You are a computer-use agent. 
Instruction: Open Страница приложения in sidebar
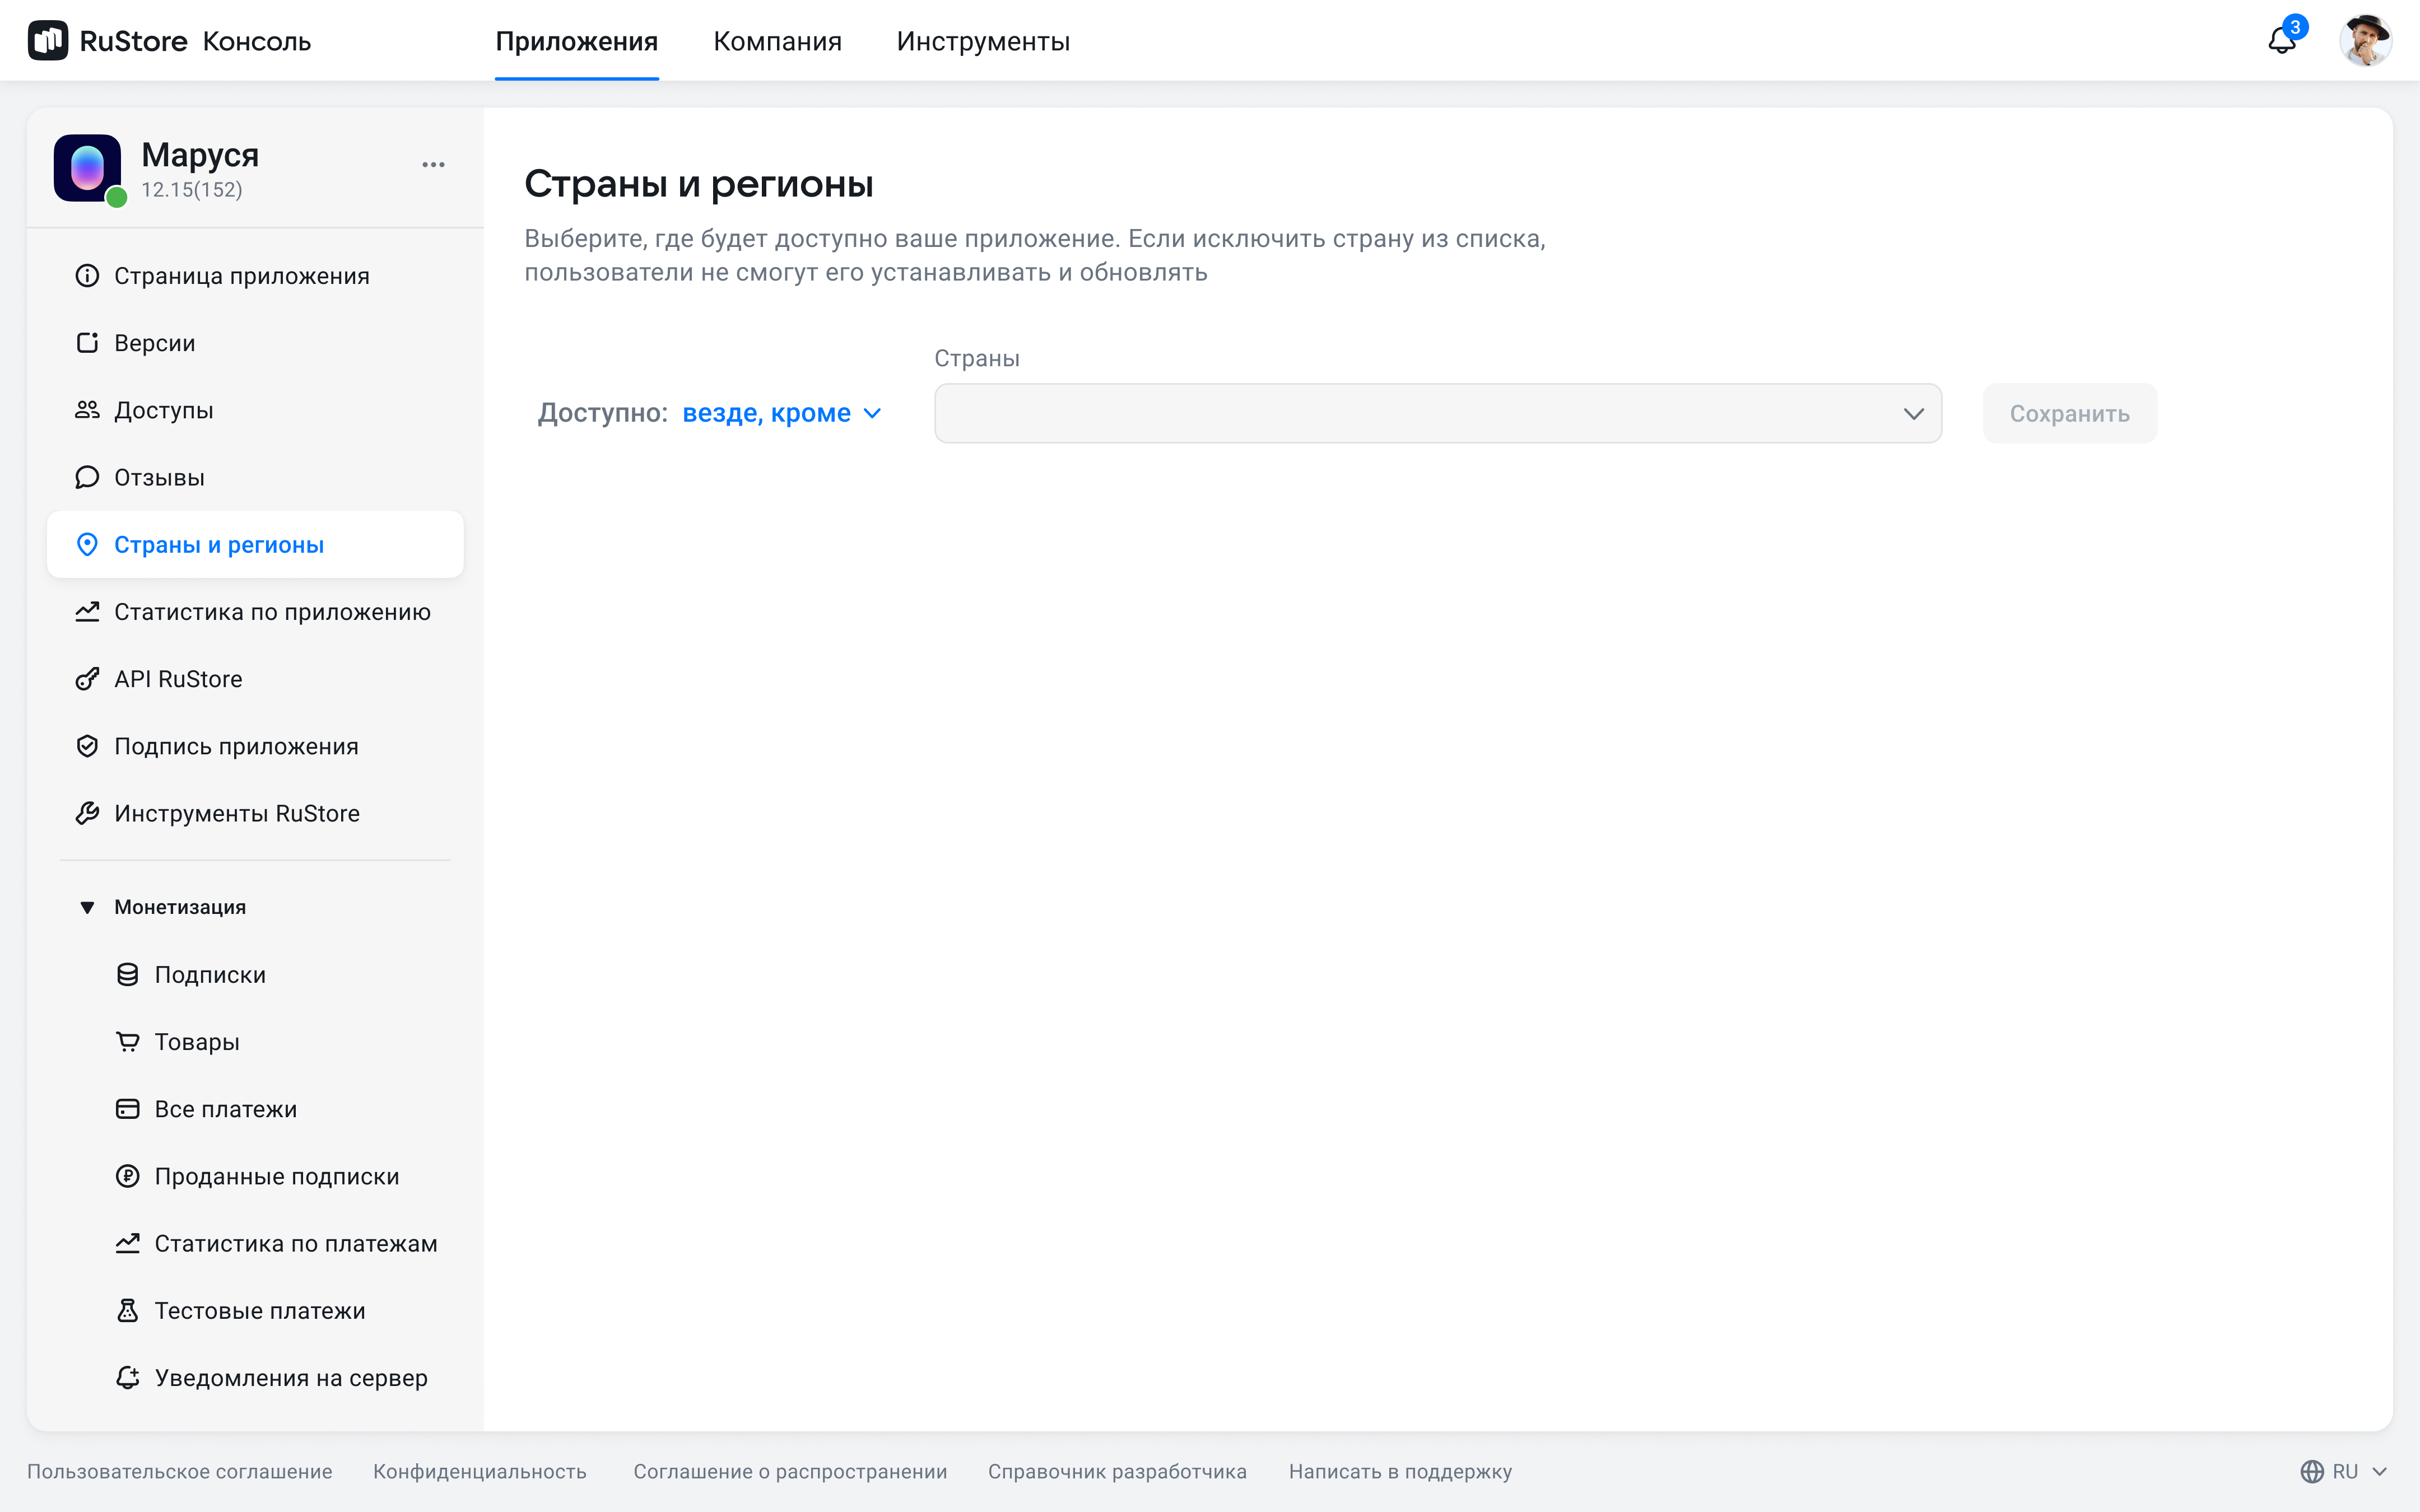click(255, 276)
